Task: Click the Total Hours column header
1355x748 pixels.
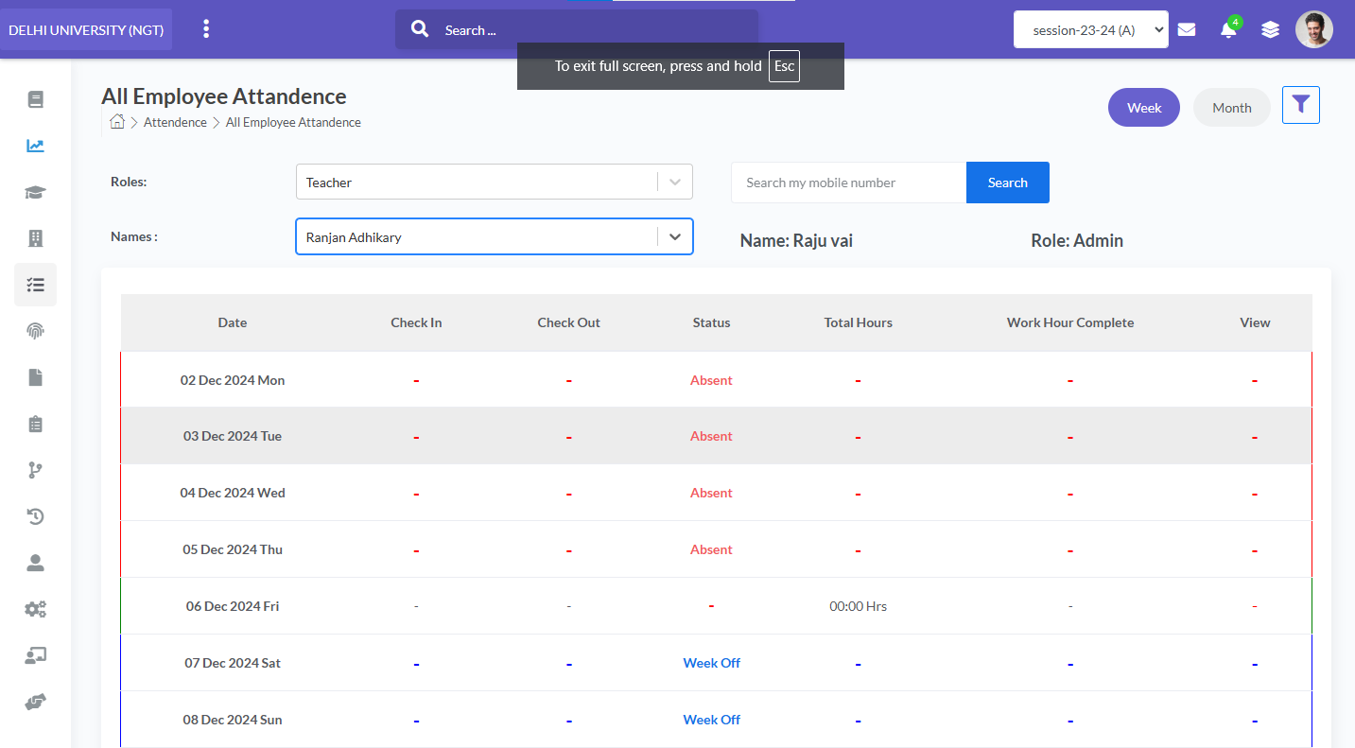Action: 859,322
